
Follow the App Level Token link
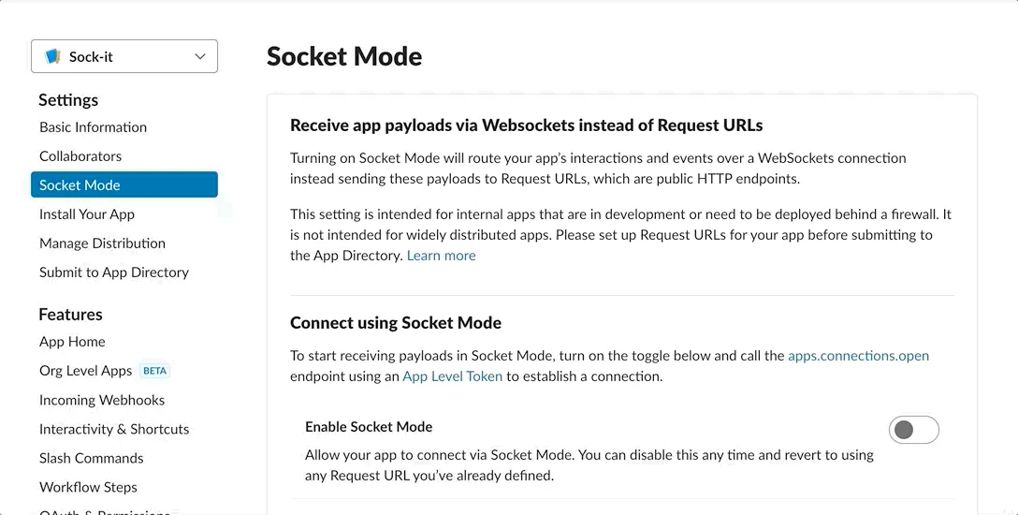point(452,376)
